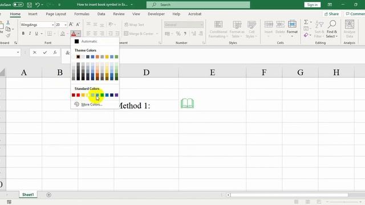Click Merge & Center button

[141, 34]
